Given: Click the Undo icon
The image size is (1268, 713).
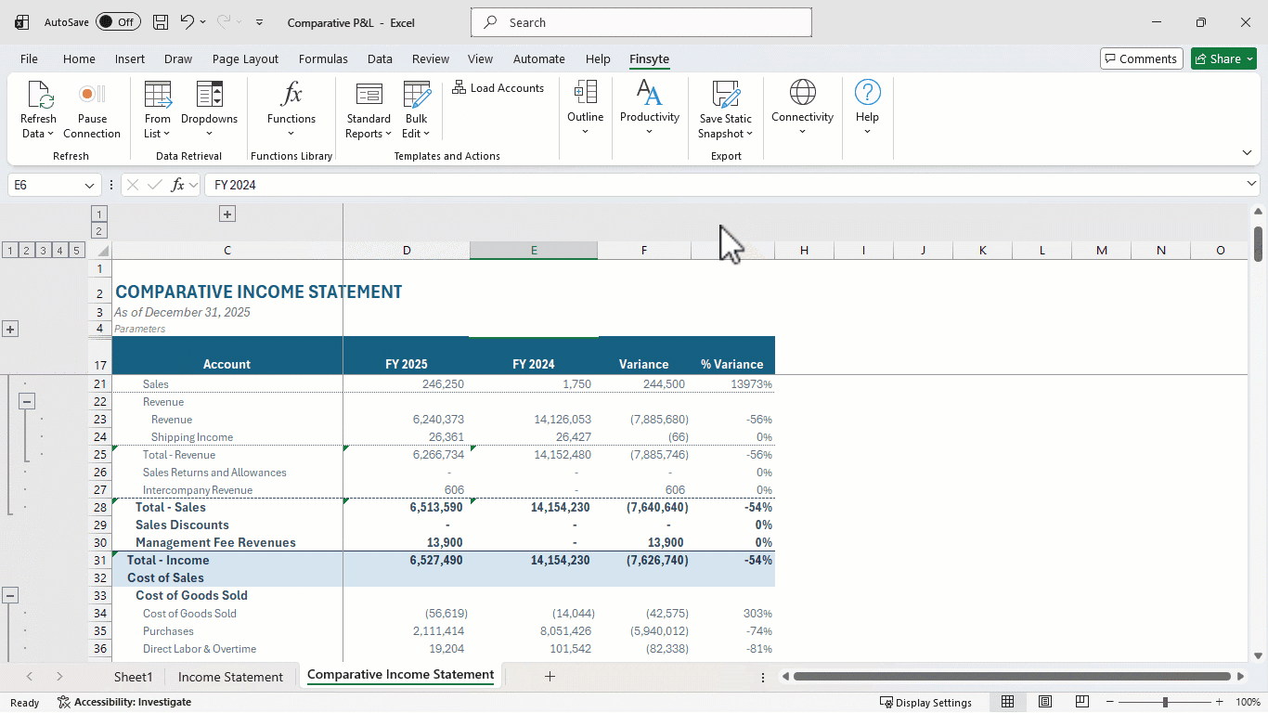Looking at the screenshot, I should (188, 22).
